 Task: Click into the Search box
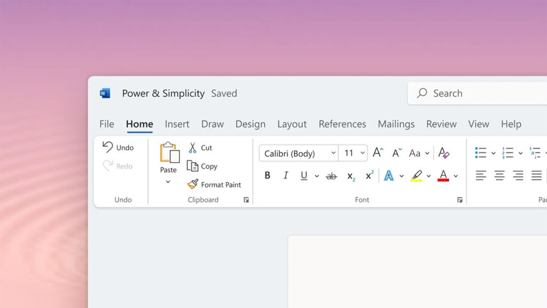click(481, 93)
